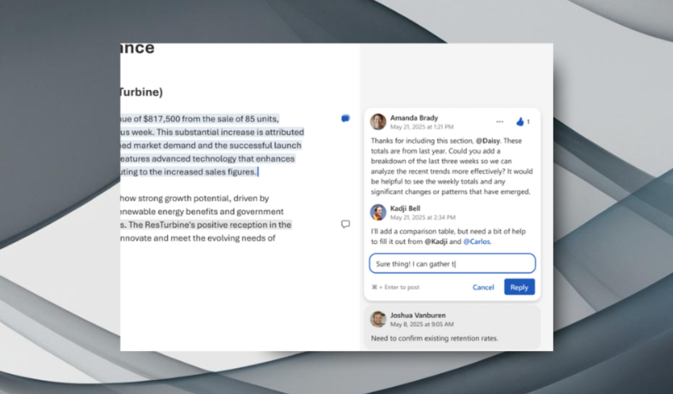Viewport: 673px width, 394px height.
Task: Cancel the reply draft
Action: 483,287
